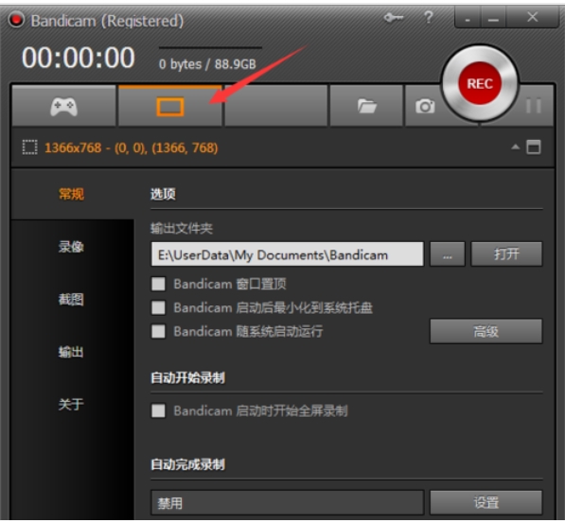The image size is (565, 523).
Task: Open the key registration icon
Action: pos(393,17)
